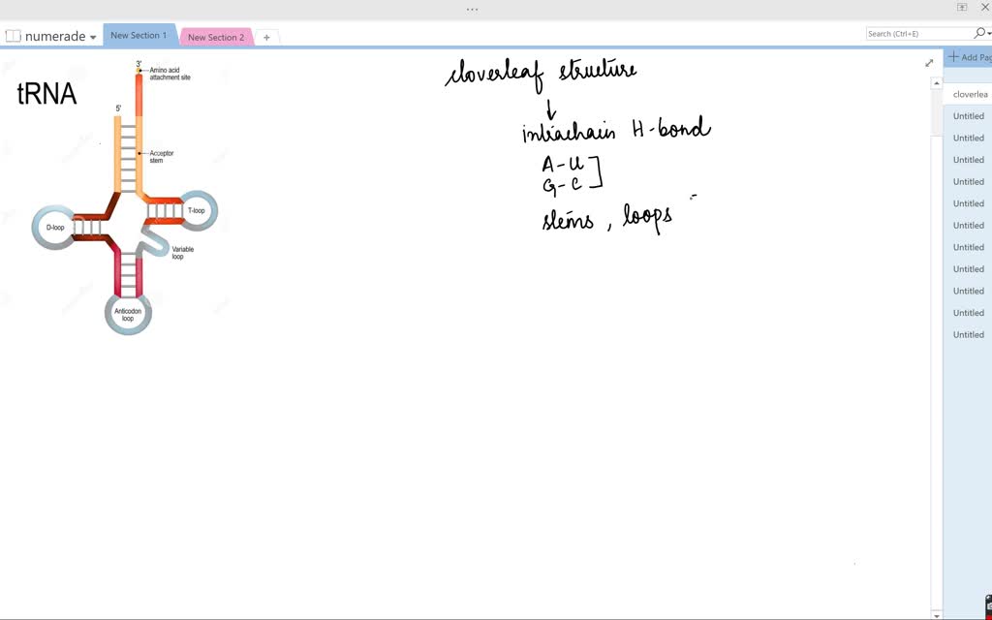992x620 pixels.
Task: Click the notebook icon beside numerade
Action: (x=13, y=35)
